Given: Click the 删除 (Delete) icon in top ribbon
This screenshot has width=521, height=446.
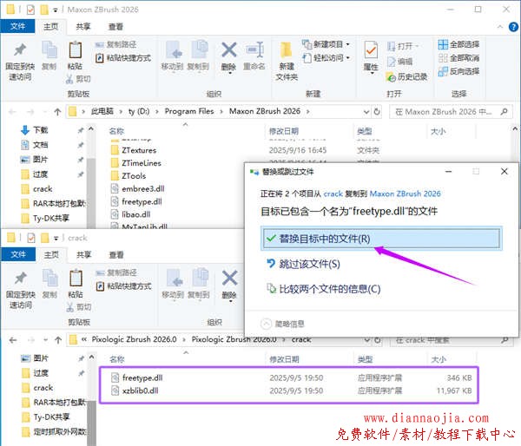Looking at the screenshot, I should 228,55.
